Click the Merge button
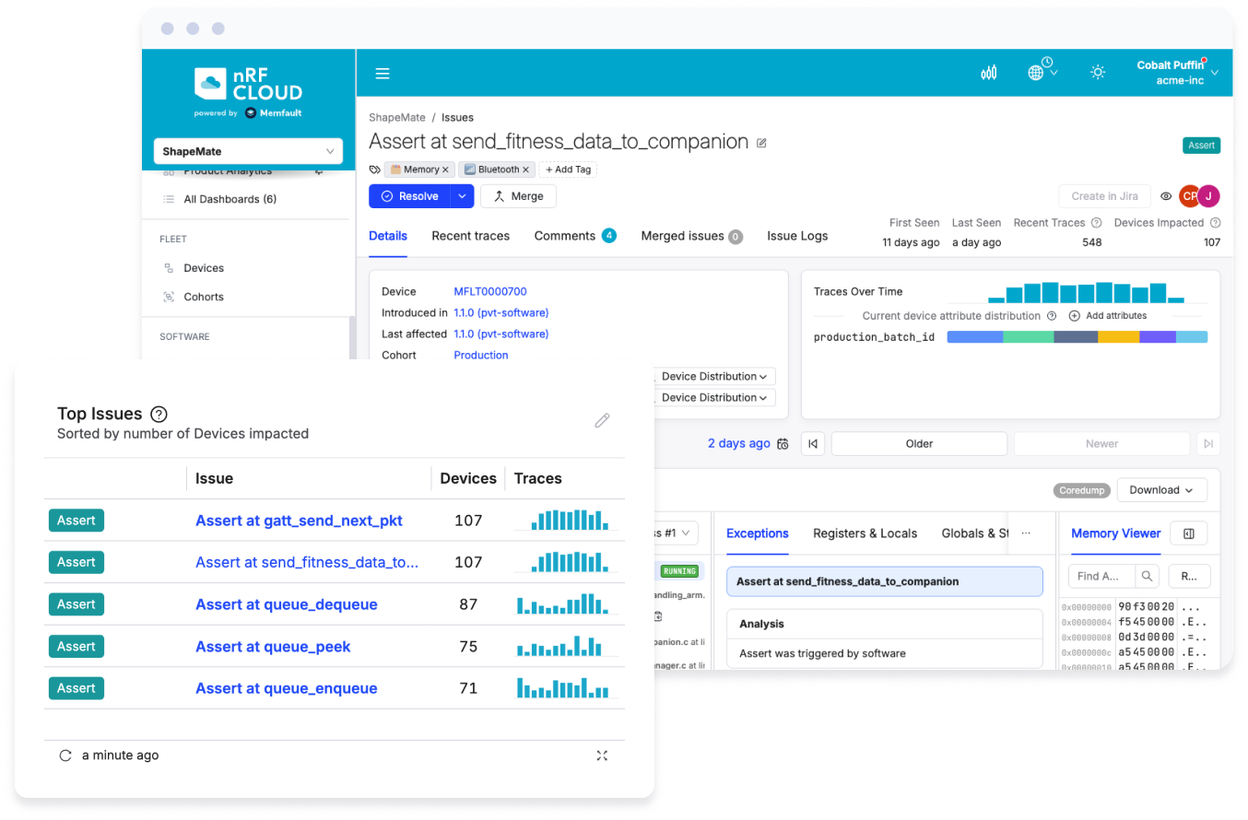 coord(518,196)
